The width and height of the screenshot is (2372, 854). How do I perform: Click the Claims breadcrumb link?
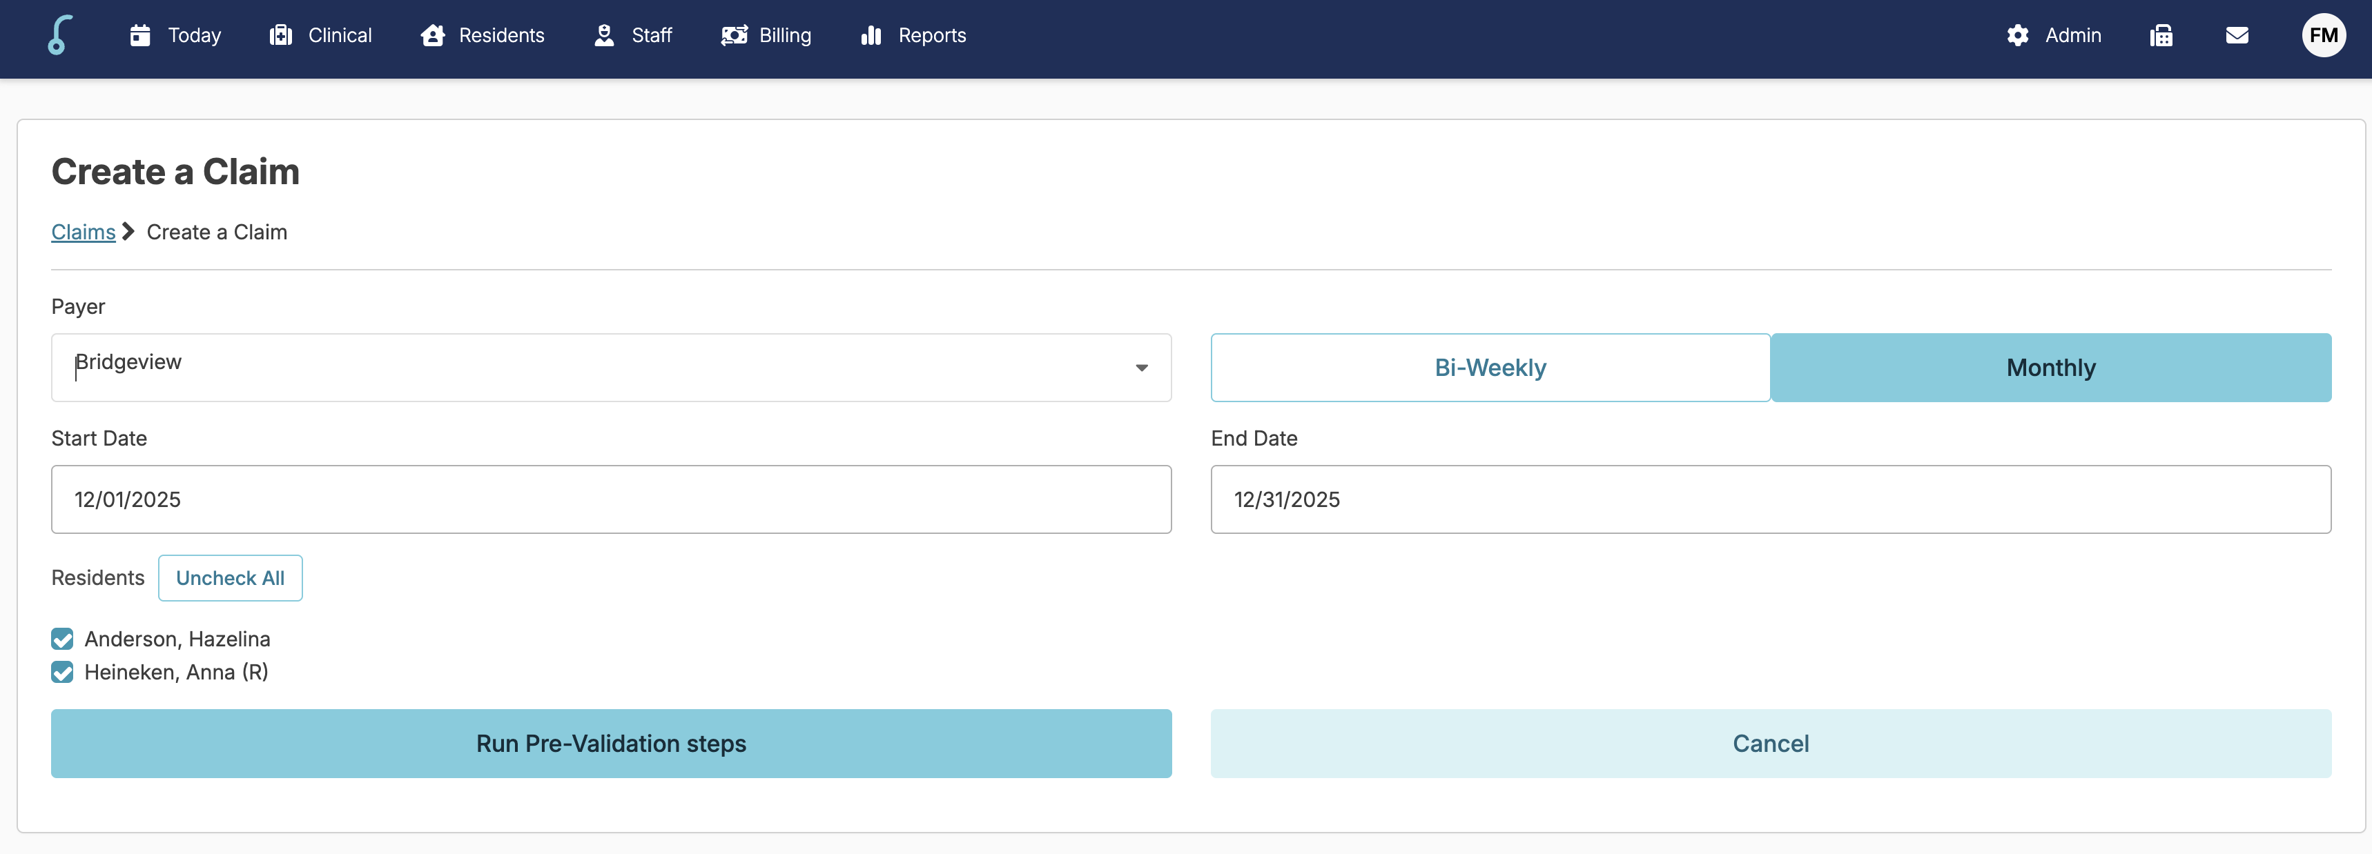pyautogui.click(x=83, y=232)
